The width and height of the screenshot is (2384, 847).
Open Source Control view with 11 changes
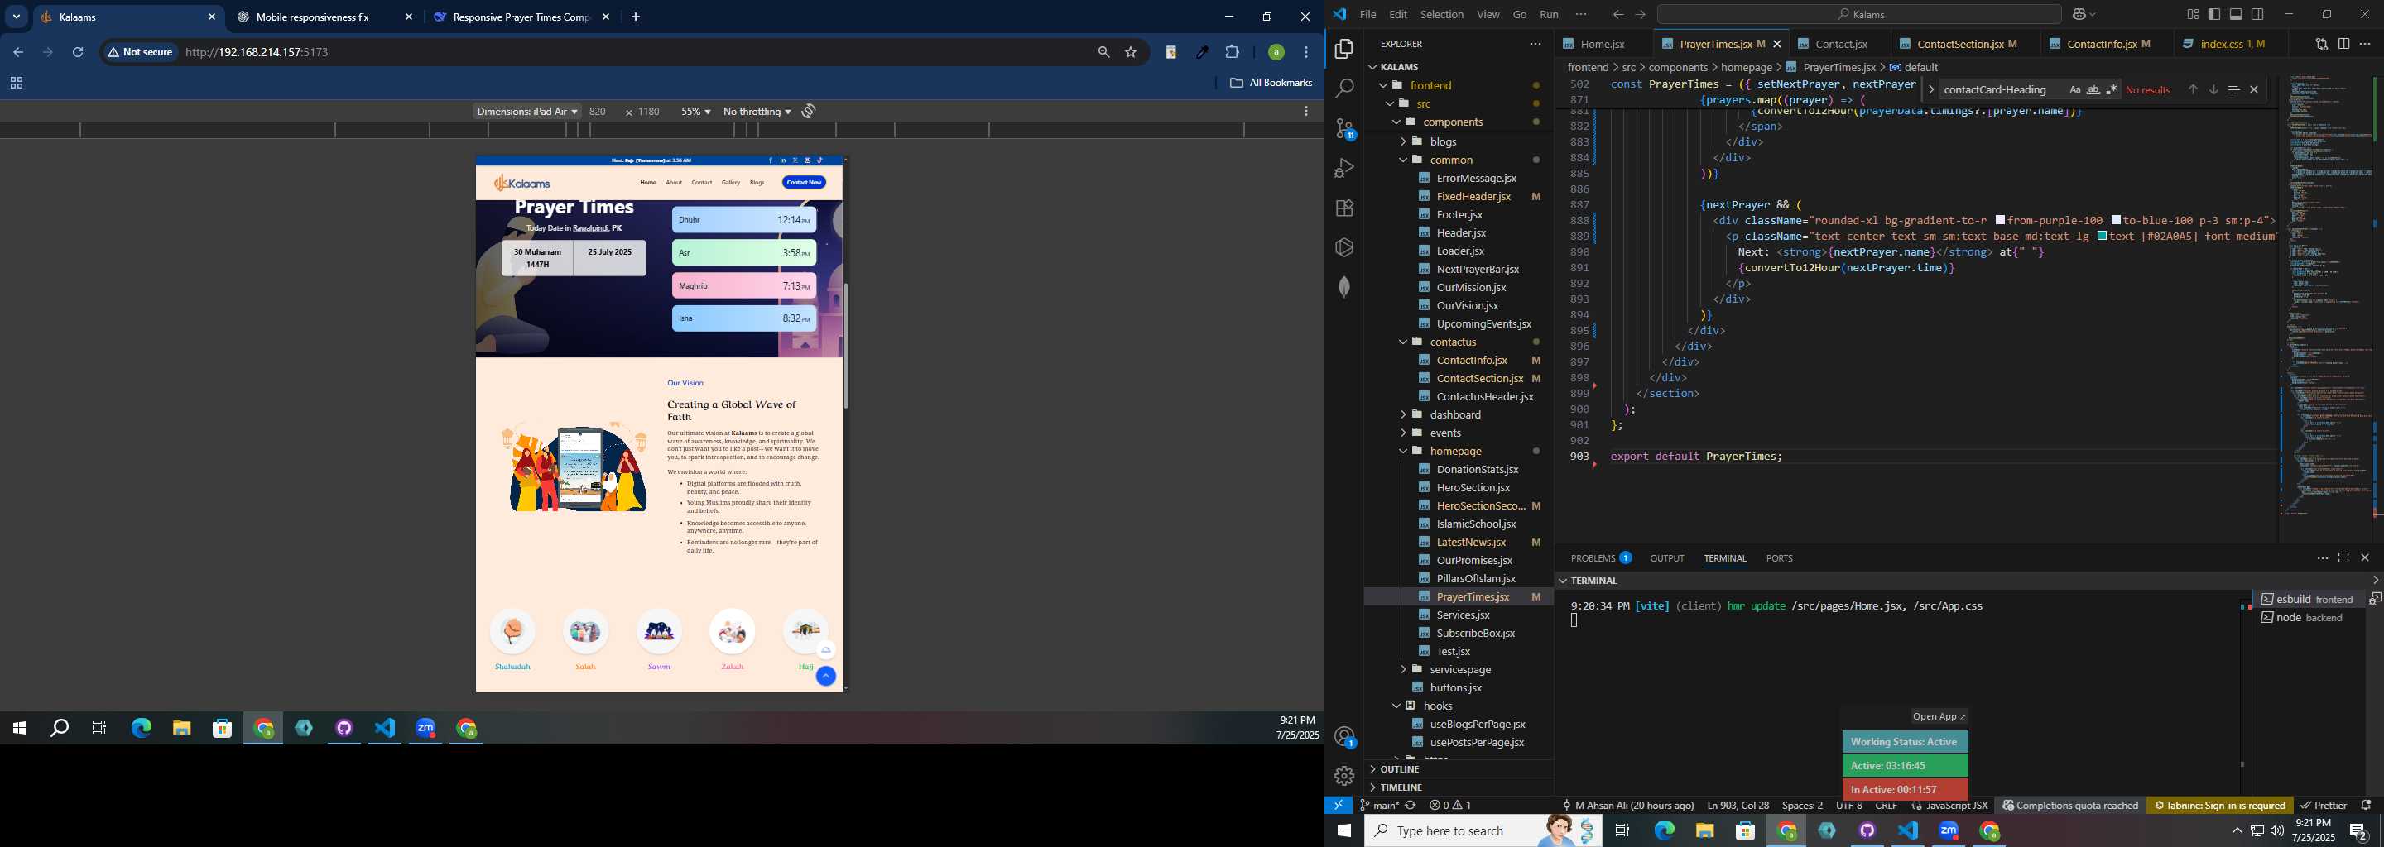pyautogui.click(x=1343, y=128)
